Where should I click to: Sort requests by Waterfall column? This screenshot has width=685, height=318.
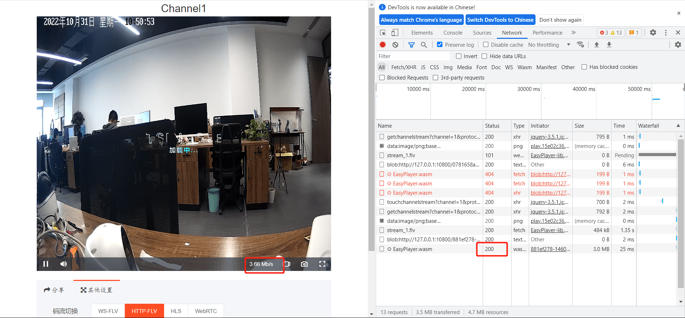pyautogui.click(x=660, y=126)
